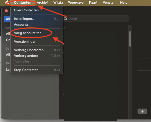Open the Contacten menu
This screenshot has width=151, height=122.
[x=23, y=3]
